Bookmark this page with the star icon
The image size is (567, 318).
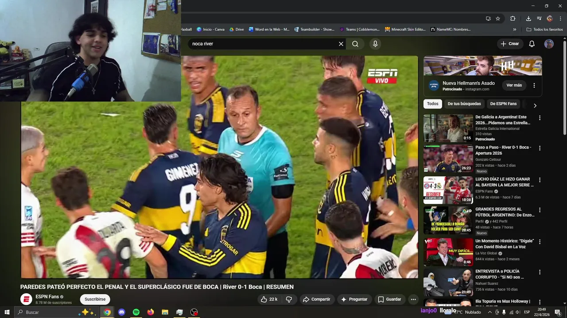click(x=498, y=19)
